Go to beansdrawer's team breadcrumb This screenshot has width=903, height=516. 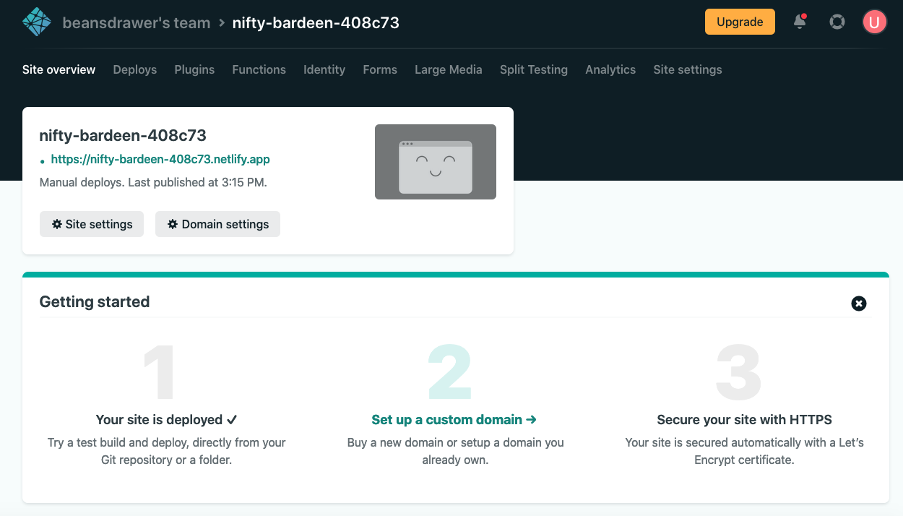click(137, 23)
